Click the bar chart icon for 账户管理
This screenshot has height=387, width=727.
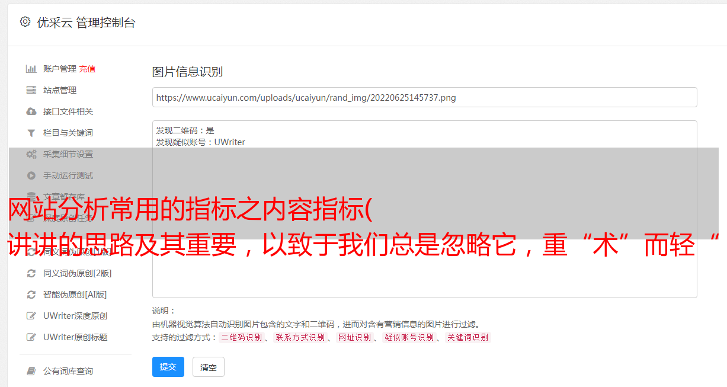coord(31,69)
